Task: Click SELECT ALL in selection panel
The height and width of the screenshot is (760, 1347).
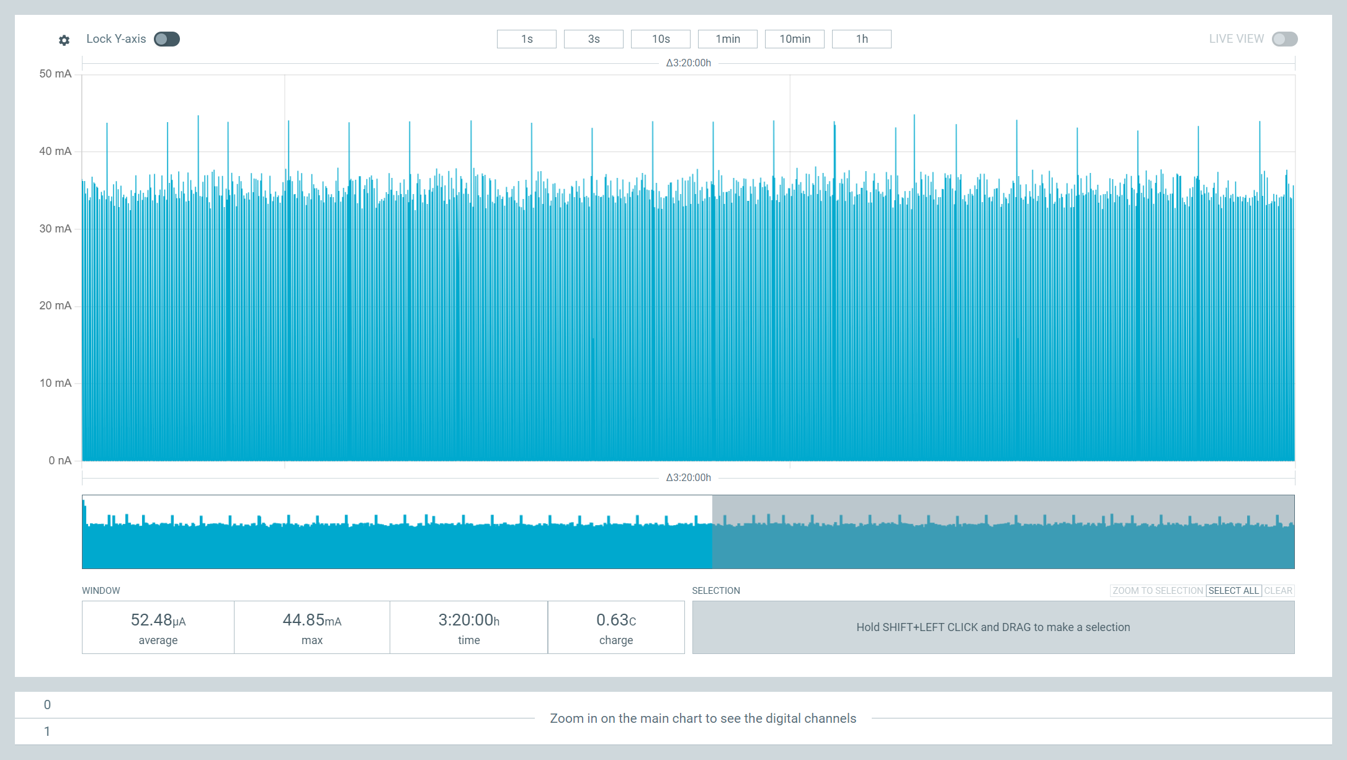Action: click(1233, 591)
